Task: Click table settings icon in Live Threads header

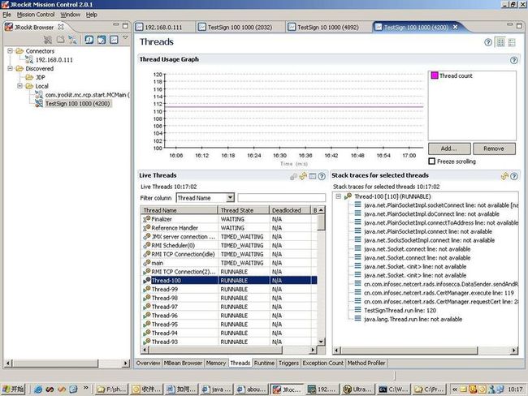Action: [313, 176]
